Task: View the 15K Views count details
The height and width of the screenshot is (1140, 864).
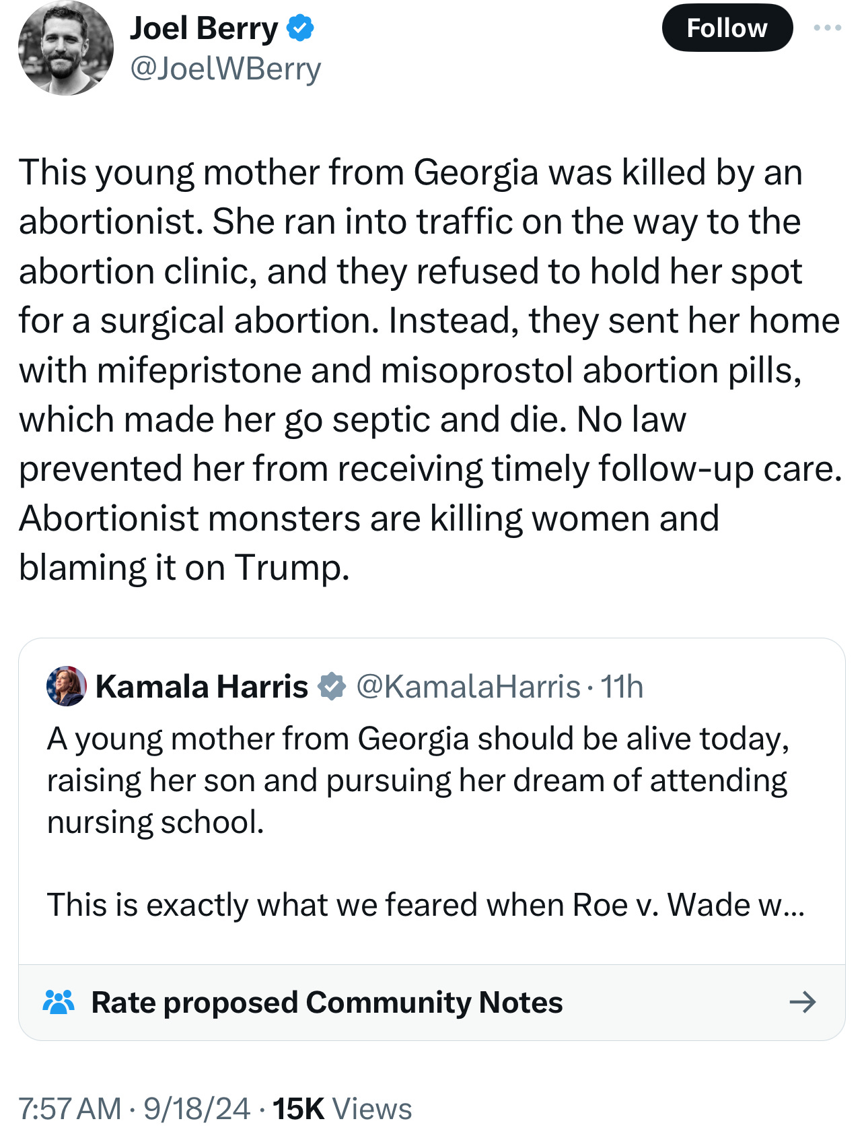Action: pos(342,1109)
